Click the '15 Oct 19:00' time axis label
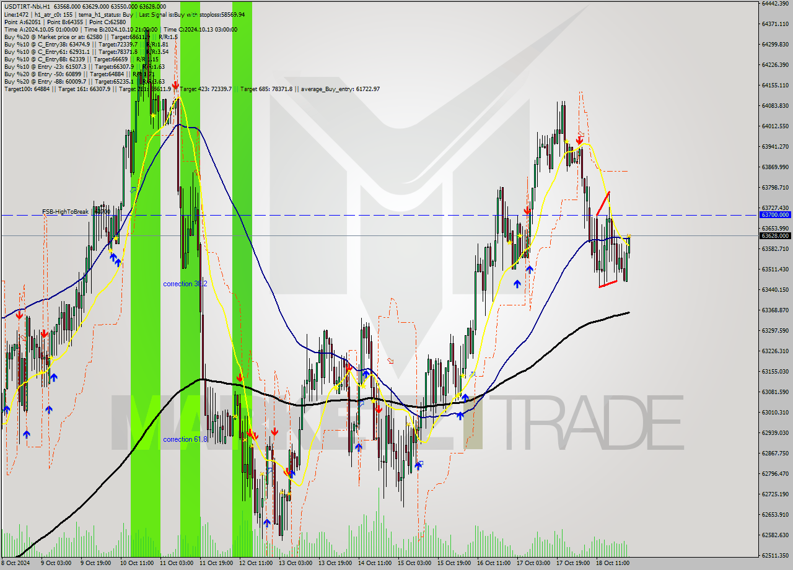Viewport: 793px width, 570px height. pyautogui.click(x=454, y=563)
